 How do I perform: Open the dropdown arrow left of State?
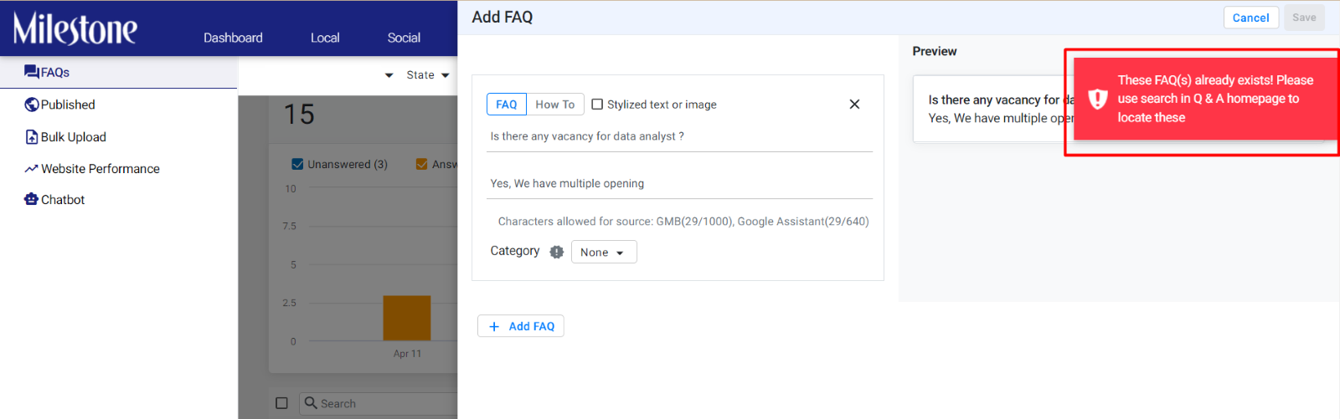tap(389, 75)
